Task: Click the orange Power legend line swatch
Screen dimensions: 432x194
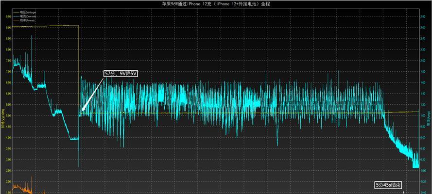Action: click(x=16, y=20)
